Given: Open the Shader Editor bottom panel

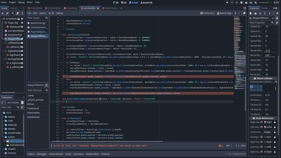Looking at the screenshot, I should click(x=92, y=154).
